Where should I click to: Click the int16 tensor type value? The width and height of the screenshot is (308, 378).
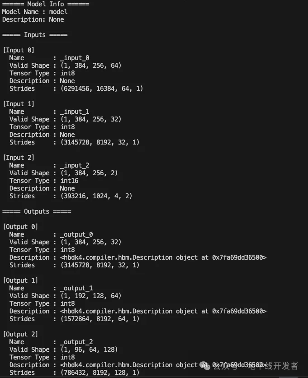coord(69,181)
